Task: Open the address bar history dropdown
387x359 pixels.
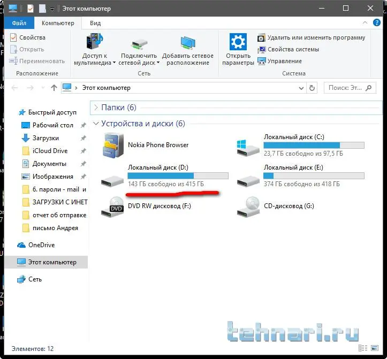Action: click(301, 88)
